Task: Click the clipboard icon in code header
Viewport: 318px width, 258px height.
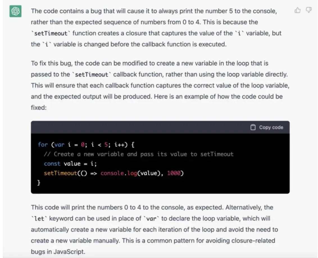Action: [253, 127]
